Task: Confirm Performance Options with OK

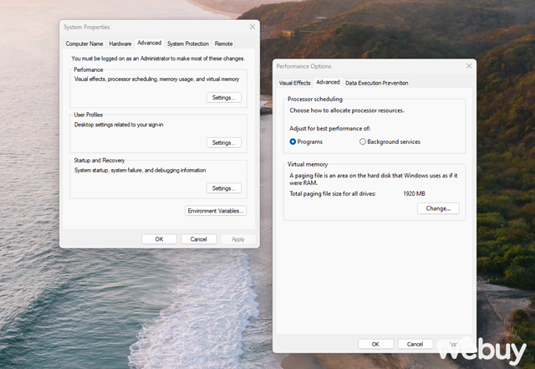Action: click(x=375, y=344)
